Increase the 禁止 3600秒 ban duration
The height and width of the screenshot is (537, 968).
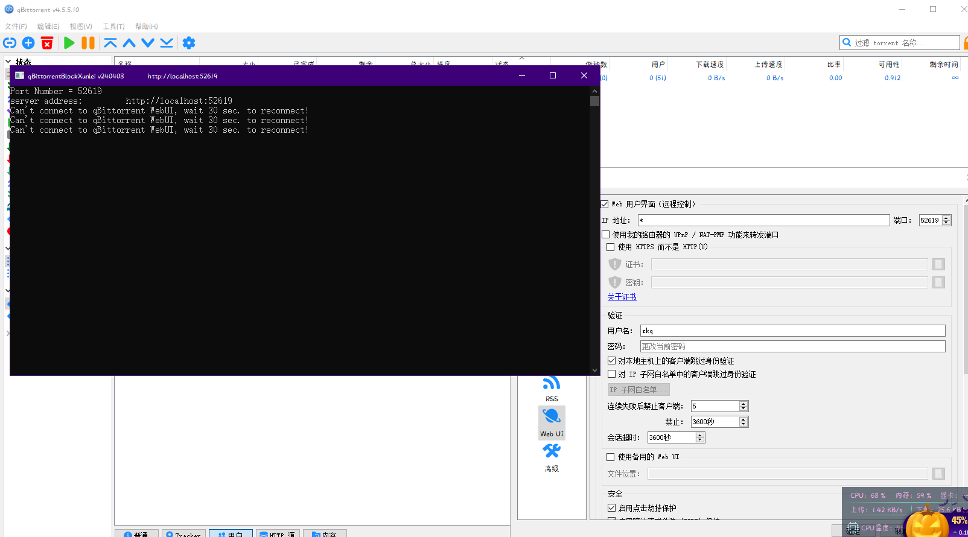click(744, 419)
